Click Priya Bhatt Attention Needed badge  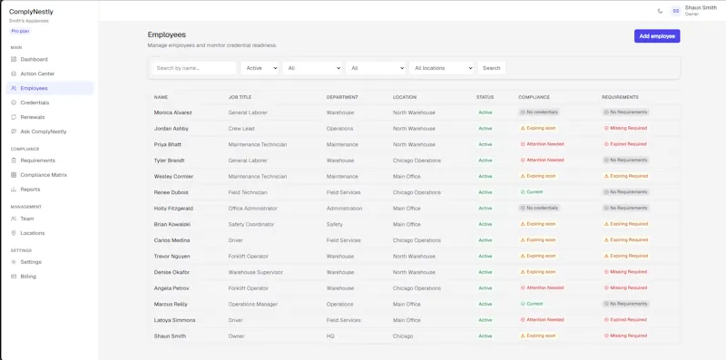542,144
